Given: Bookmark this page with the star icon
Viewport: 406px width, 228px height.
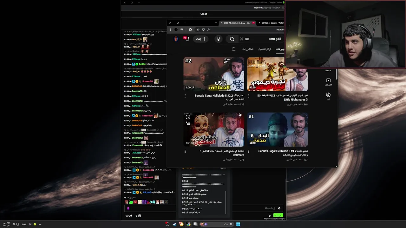Looking at the screenshot, I should (198, 30).
